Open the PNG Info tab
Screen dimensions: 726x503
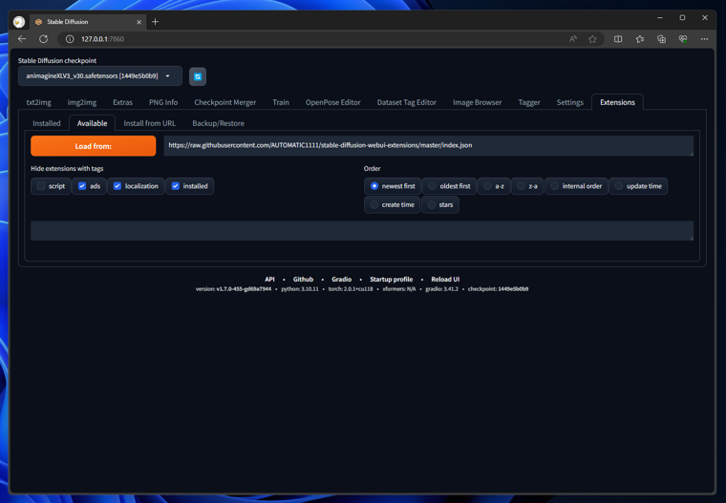point(163,102)
